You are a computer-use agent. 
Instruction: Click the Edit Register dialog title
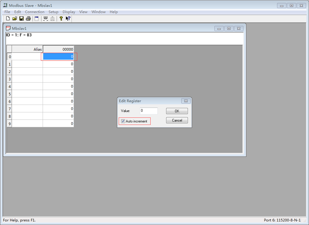[x=130, y=101]
